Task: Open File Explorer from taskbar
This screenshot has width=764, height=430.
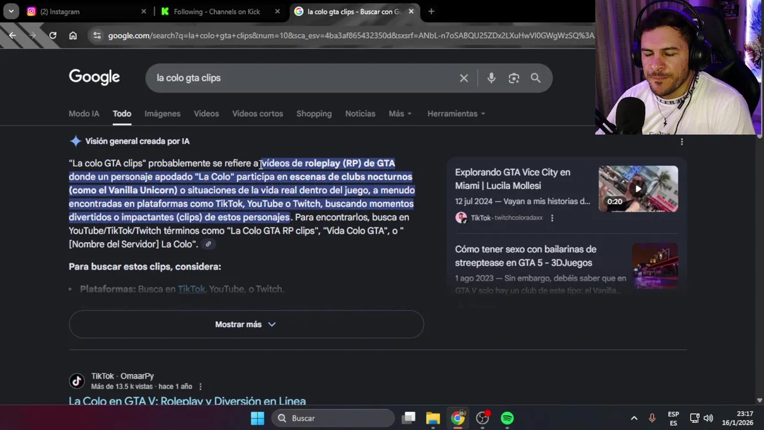Action: click(433, 418)
